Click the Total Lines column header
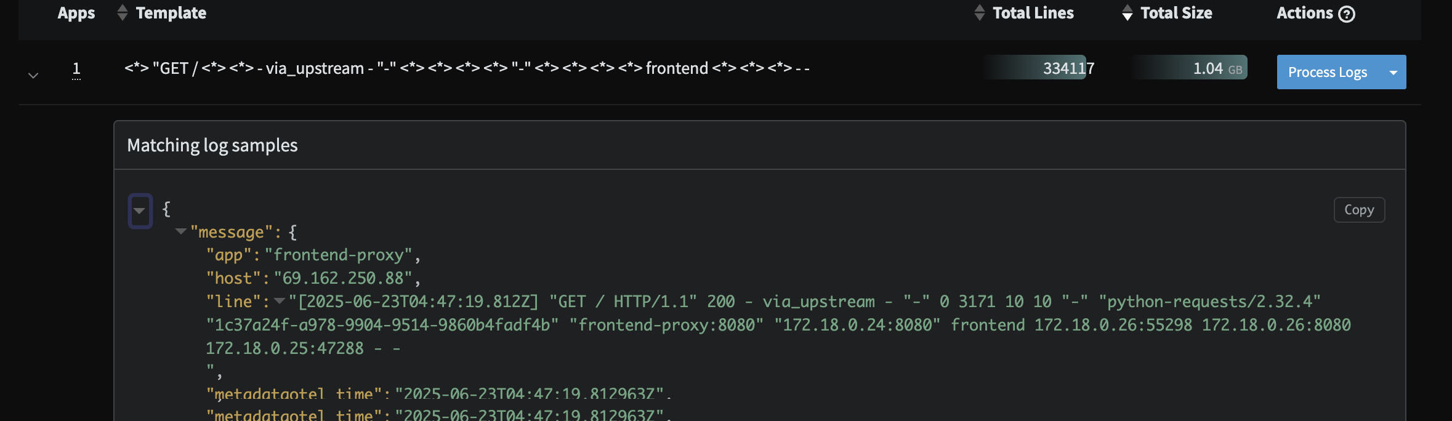Image resolution: width=1452 pixels, height=421 pixels. [1033, 12]
